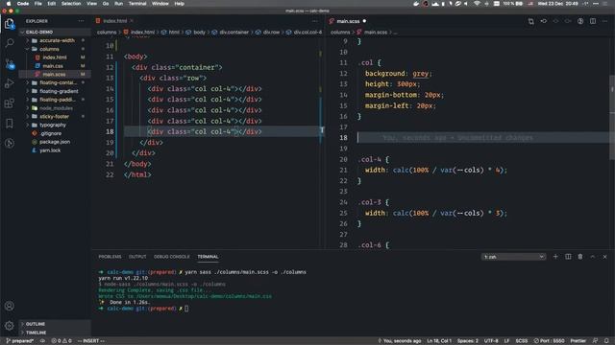Split the main.scss editor right

593,21
